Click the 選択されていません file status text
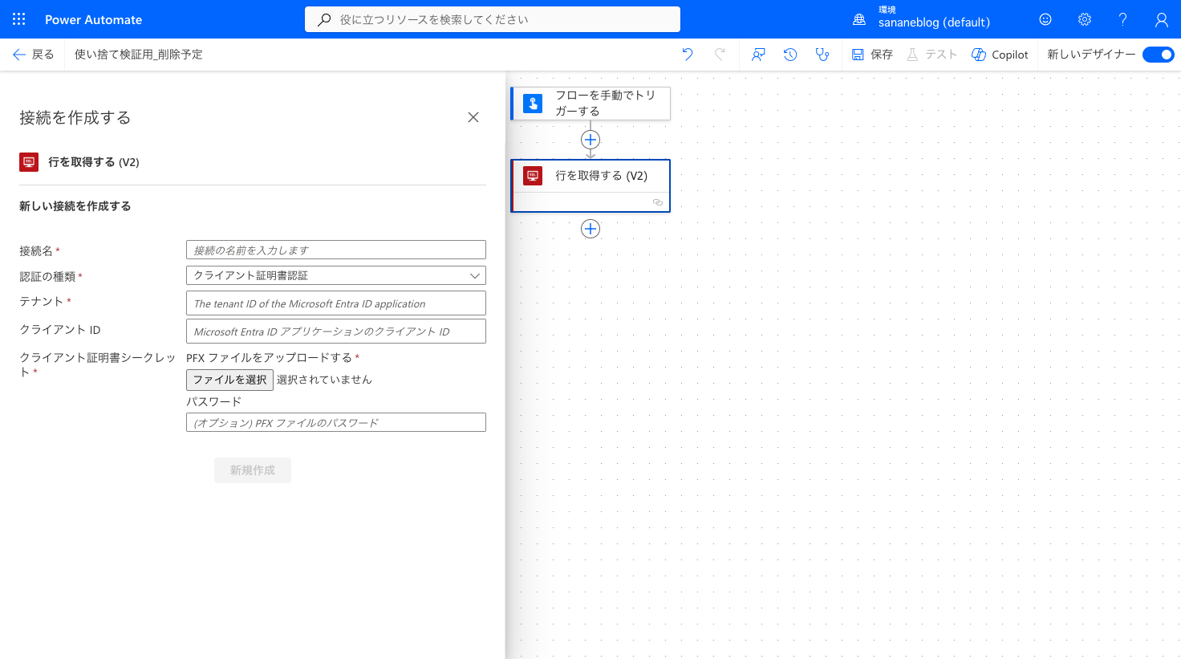 click(x=324, y=380)
